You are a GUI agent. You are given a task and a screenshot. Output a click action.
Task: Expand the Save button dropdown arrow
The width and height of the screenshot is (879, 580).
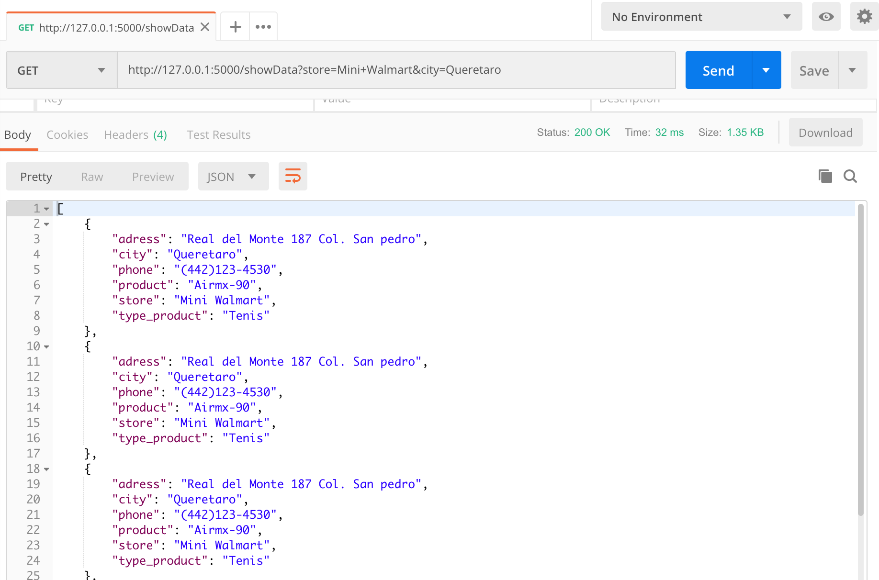point(852,70)
